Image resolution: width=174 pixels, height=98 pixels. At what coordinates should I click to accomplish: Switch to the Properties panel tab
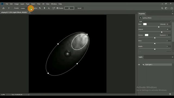tap(142, 14)
